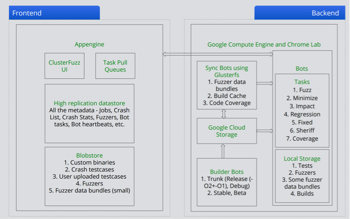The width and height of the screenshot is (350, 219).
Task: Click the High replication datastore heading
Action: [x=89, y=103]
